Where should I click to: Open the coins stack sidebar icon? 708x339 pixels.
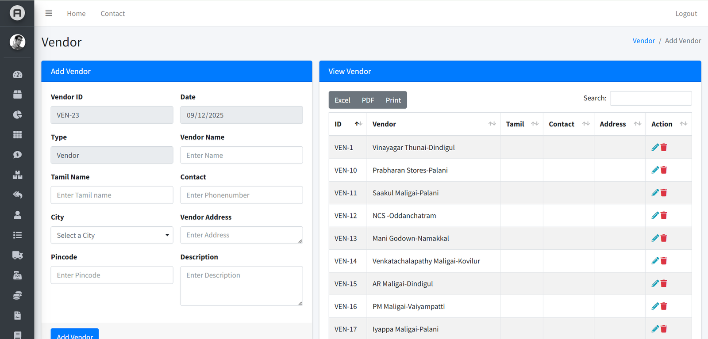[x=17, y=295]
